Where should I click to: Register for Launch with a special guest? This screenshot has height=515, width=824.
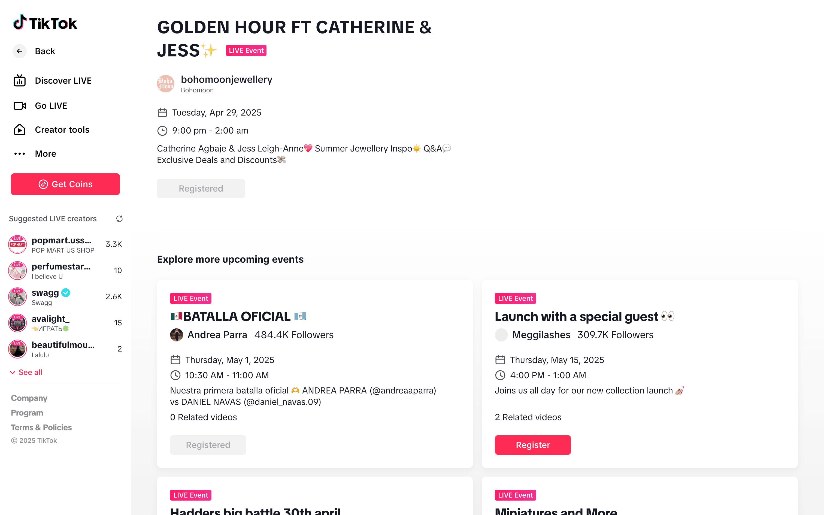tap(532, 445)
